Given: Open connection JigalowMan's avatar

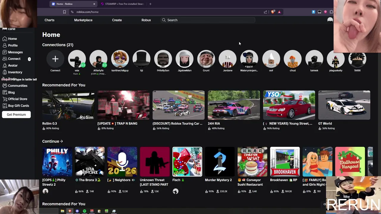Looking at the screenshot, I should tap(185, 59).
